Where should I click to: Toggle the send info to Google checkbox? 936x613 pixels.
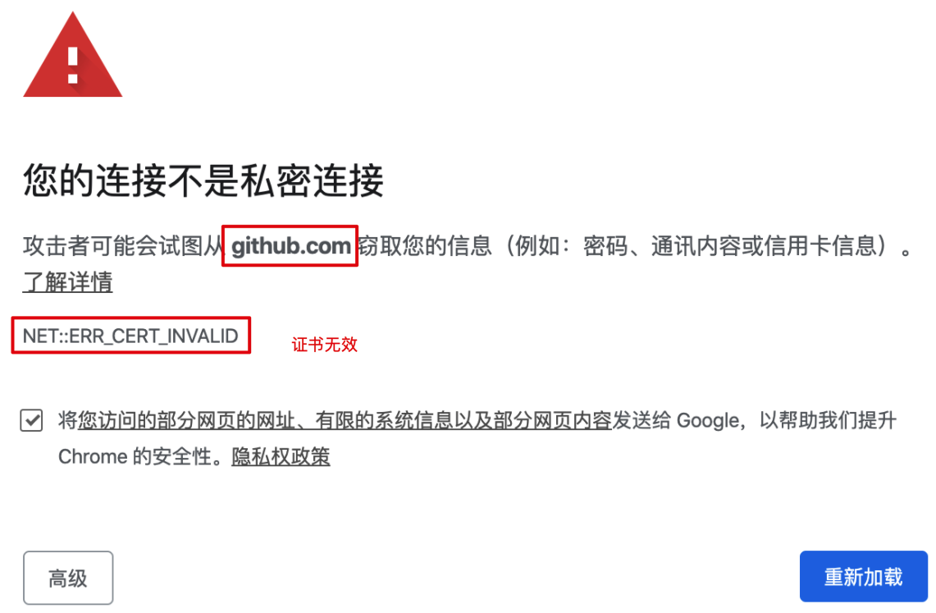[x=32, y=420]
